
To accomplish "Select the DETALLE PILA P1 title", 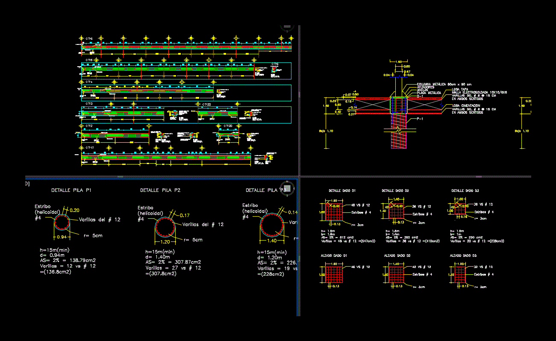I will [71, 190].
